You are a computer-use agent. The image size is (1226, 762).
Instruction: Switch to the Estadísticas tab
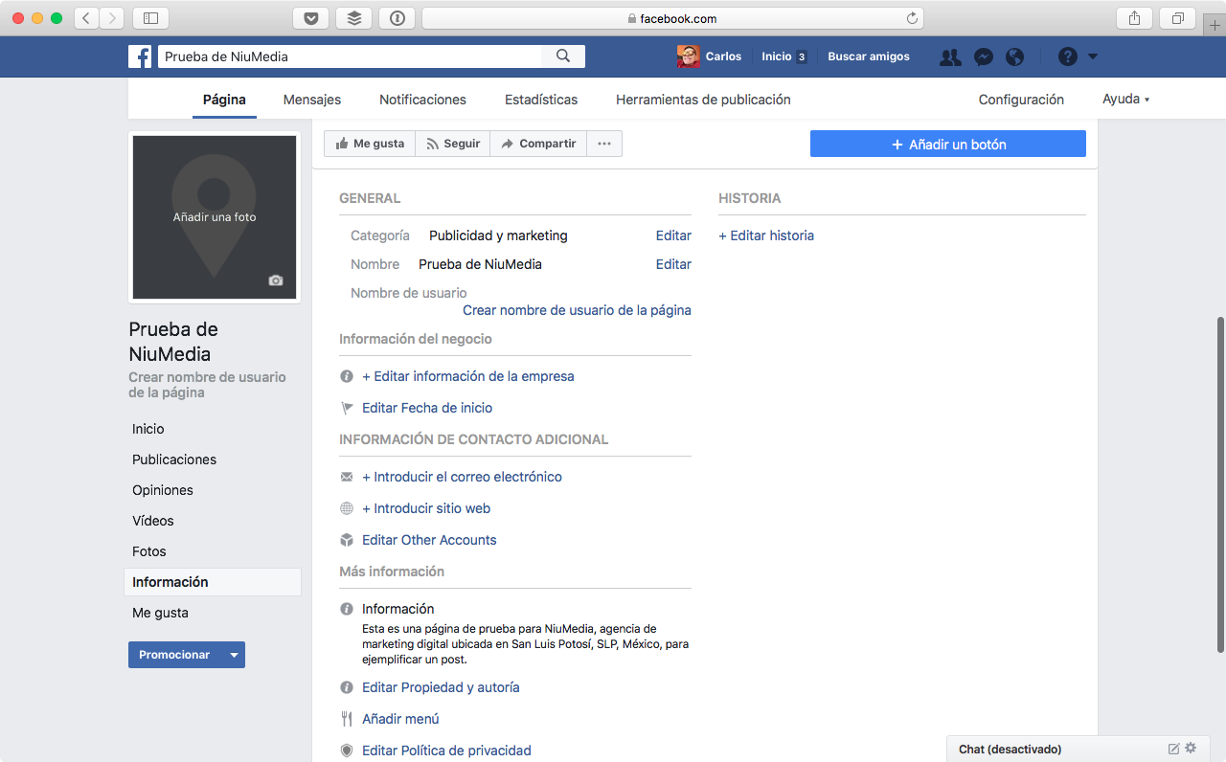click(x=541, y=100)
